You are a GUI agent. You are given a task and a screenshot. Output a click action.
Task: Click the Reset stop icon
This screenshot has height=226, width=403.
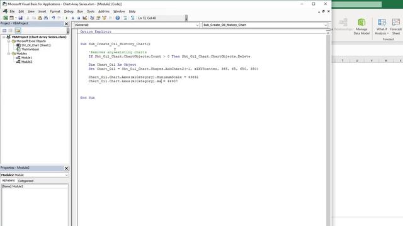pyautogui.click(x=79, y=18)
